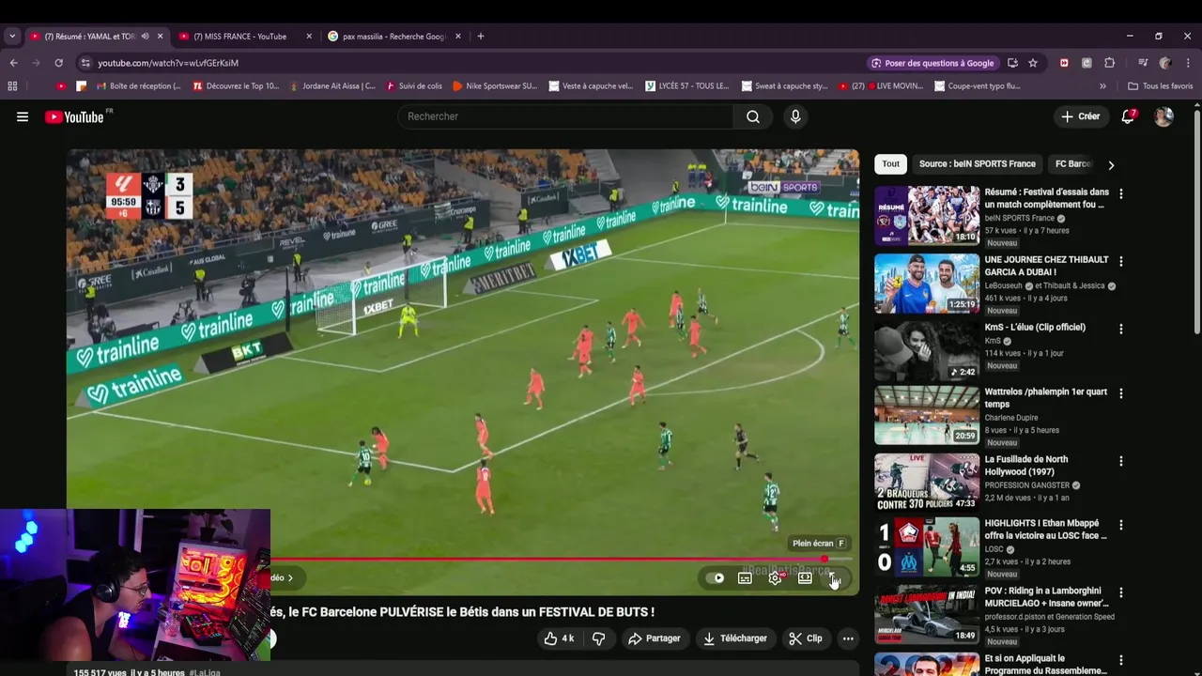This screenshot has height=676, width=1202.
Task: Open options for KmS L'élue video
Action: [x=1120, y=329]
